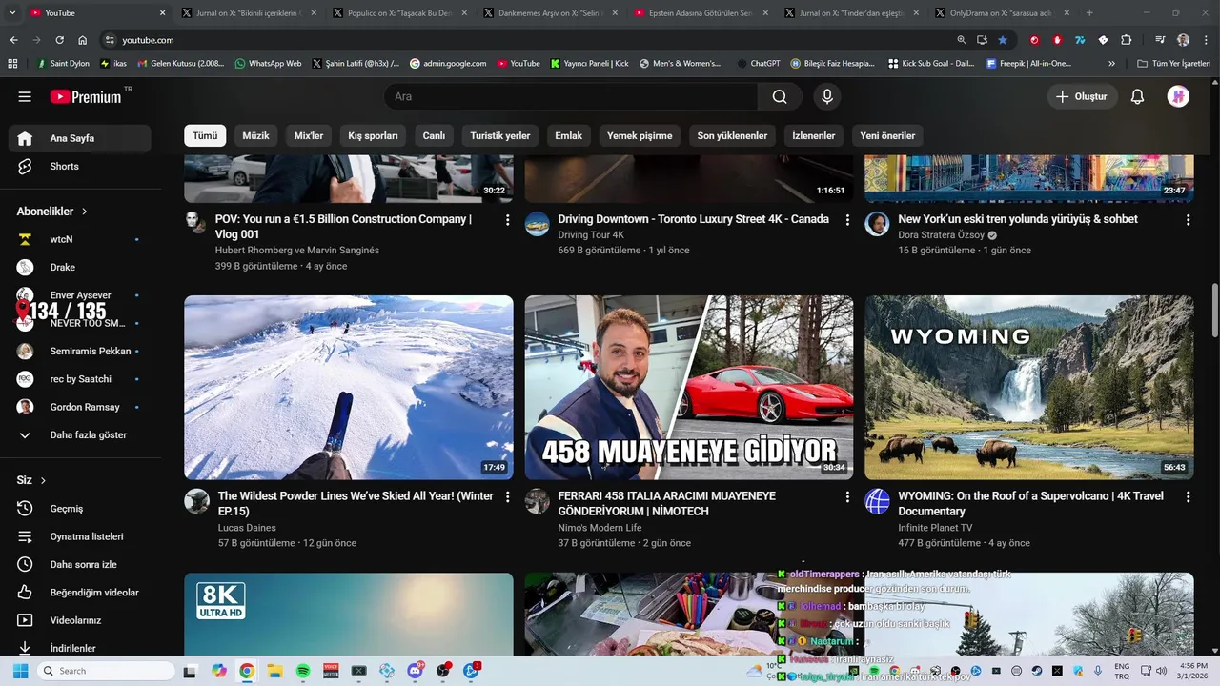Click the search magnifier button

point(780,96)
